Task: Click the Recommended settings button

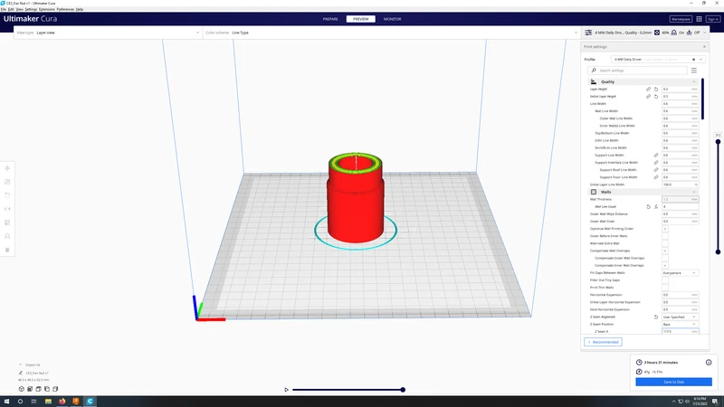Action: (x=603, y=342)
